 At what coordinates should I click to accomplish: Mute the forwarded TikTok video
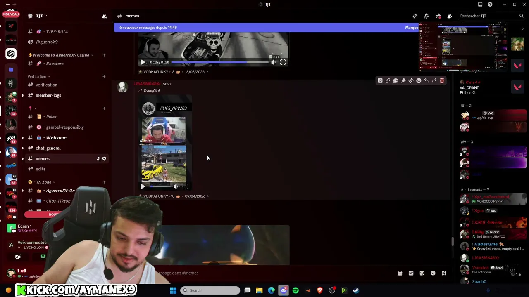point(176,186)
